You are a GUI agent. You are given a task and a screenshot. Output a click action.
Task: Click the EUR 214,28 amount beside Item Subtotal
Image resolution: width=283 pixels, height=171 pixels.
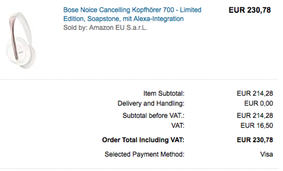point(255,94)
